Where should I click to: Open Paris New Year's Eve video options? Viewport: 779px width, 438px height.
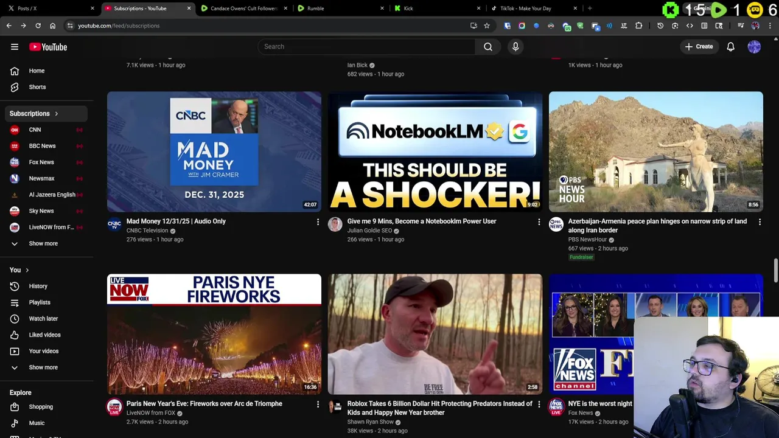[x=318, y=405]
